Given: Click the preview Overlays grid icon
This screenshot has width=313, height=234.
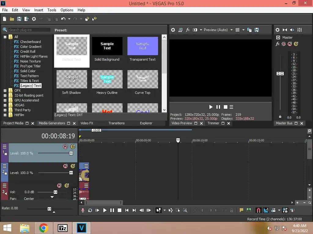Looking at the screenshot, I should [x=237, y=30].
